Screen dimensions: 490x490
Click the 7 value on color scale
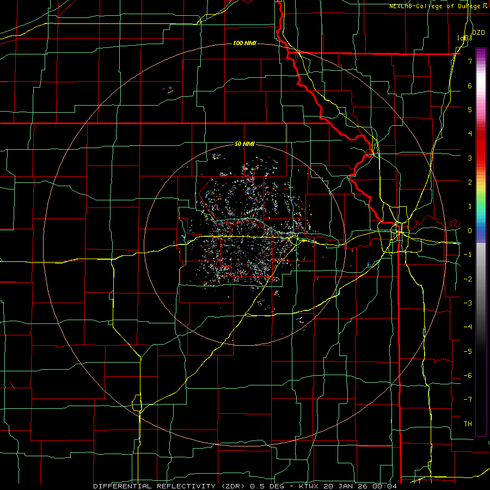tap(470, 61)
